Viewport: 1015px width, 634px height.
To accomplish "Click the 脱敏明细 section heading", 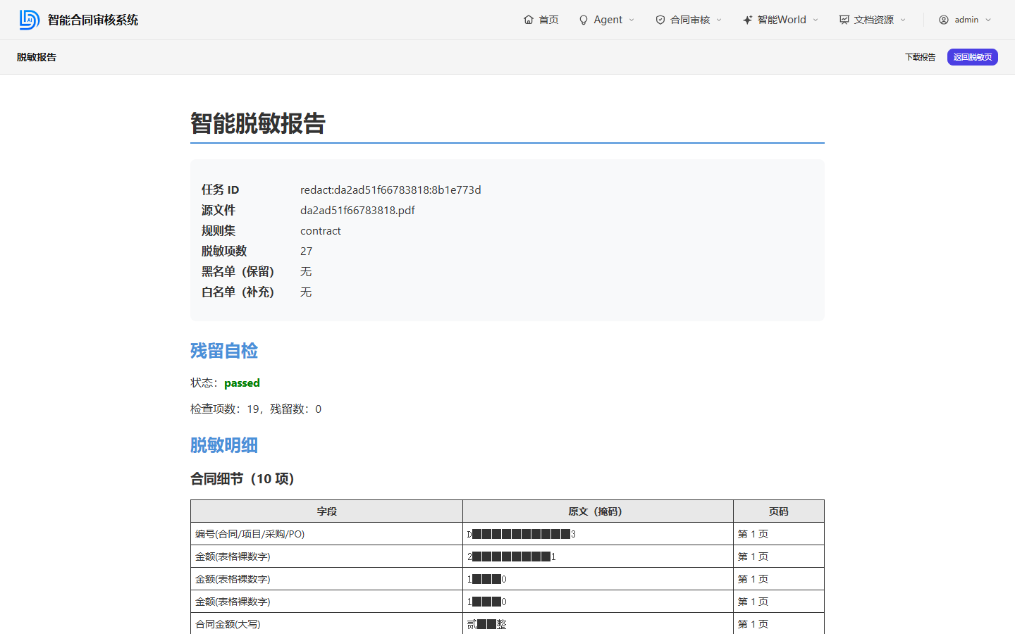I will click(224, 445).
